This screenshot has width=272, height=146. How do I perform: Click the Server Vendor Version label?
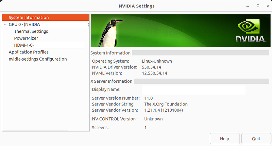(x=115, y=110)
